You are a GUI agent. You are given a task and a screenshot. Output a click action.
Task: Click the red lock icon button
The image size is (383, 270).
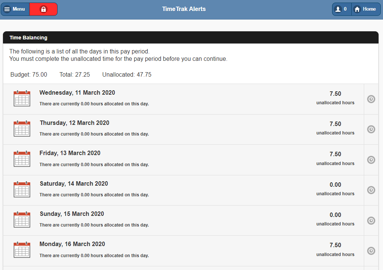[x=44, y=9]
